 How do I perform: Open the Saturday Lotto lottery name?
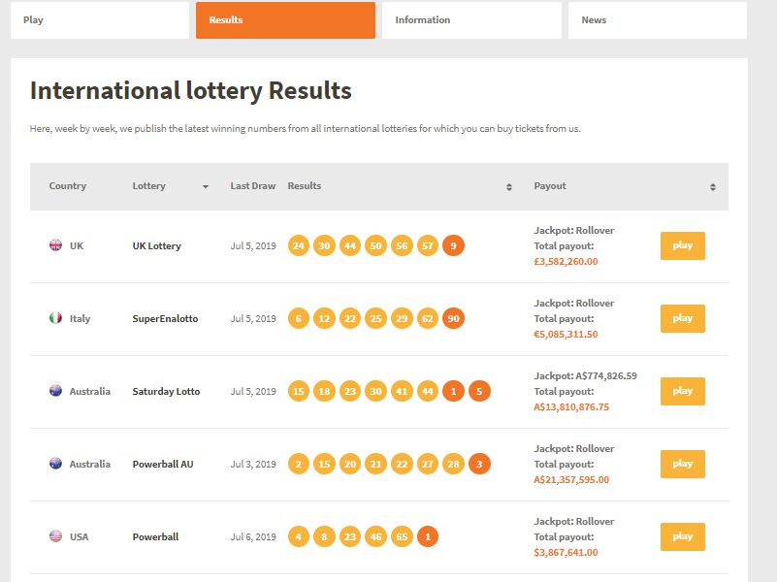(x=166, y=391)
